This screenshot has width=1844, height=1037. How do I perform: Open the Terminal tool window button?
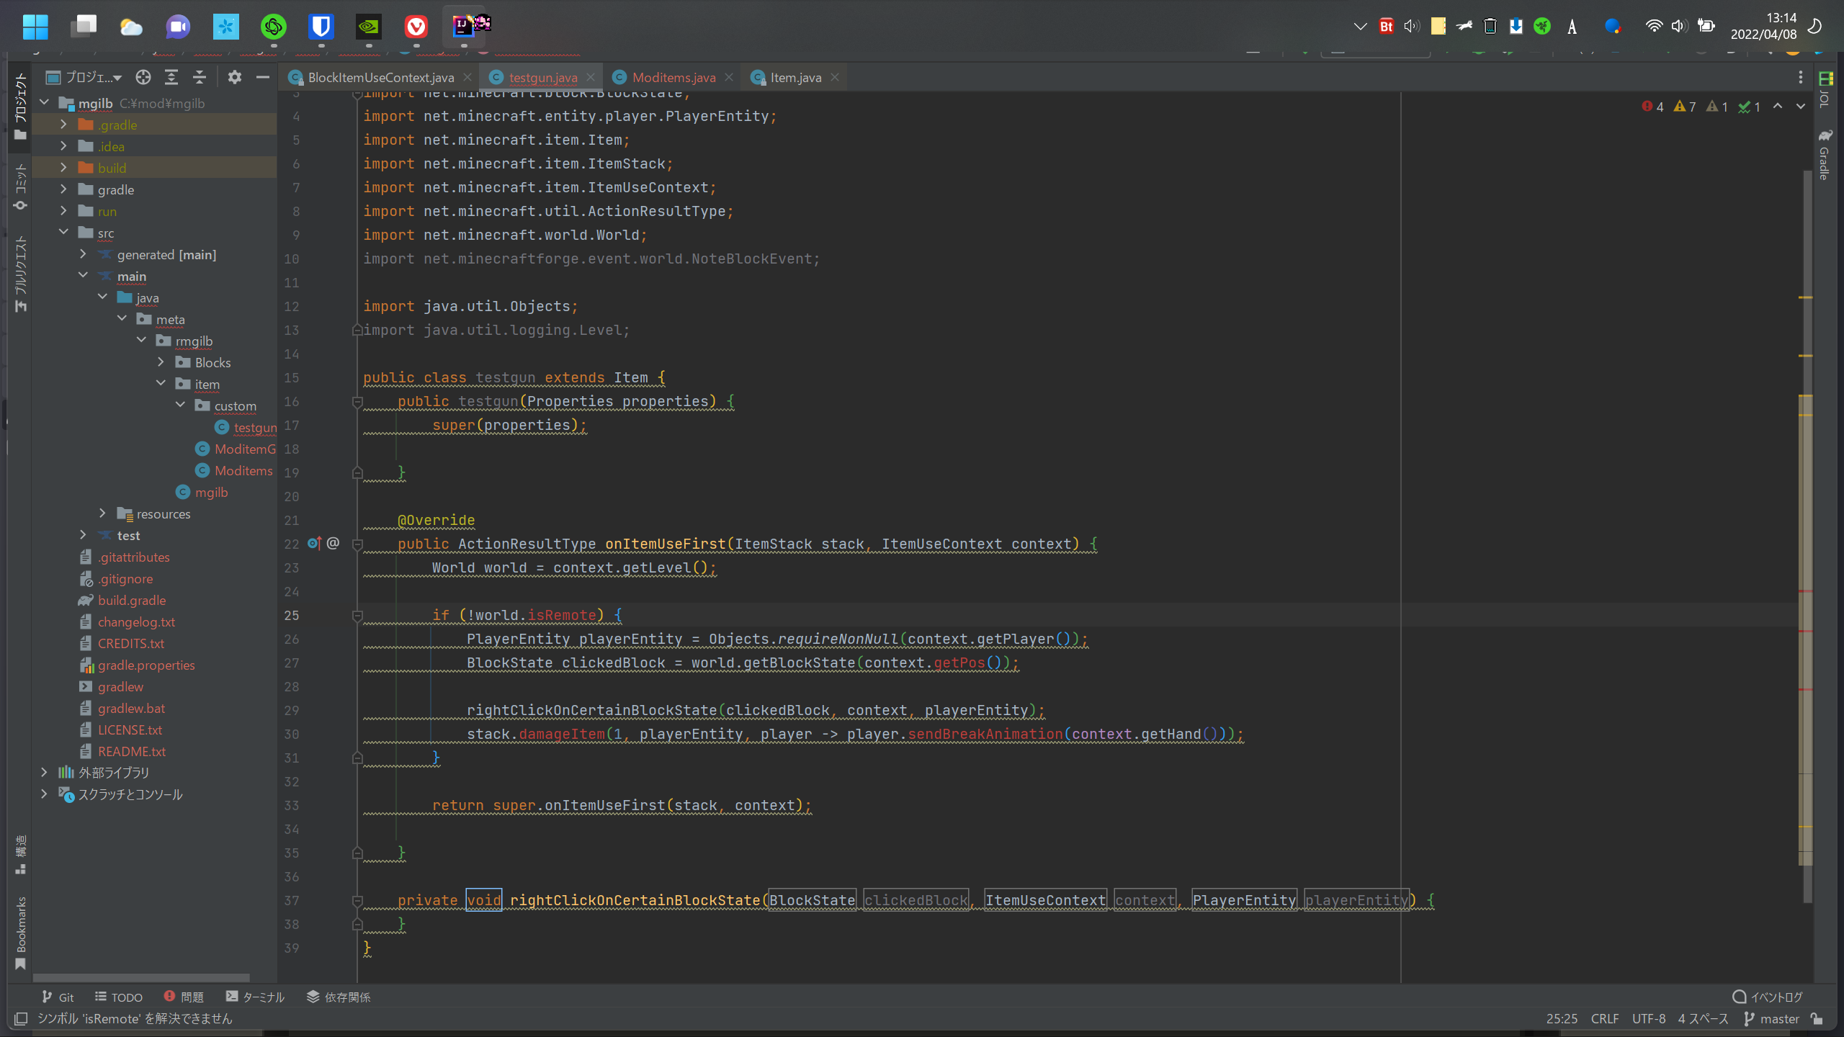coord(255,997)
